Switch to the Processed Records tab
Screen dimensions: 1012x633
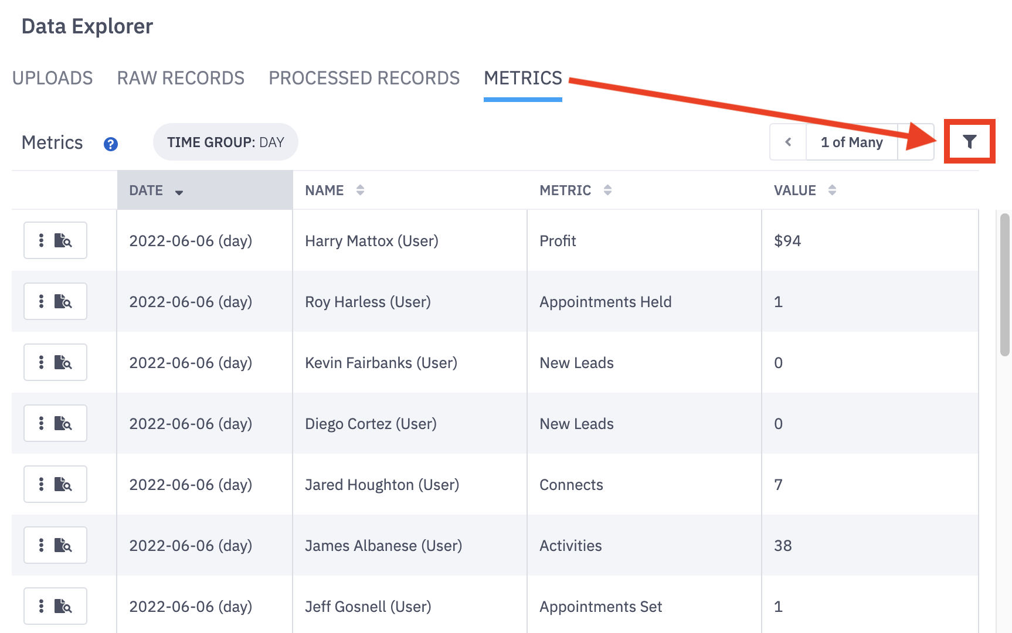tap(364, 78)
